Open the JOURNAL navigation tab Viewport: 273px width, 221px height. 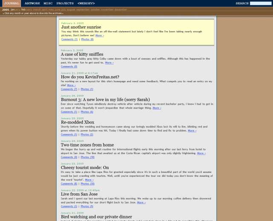point(12,3)
